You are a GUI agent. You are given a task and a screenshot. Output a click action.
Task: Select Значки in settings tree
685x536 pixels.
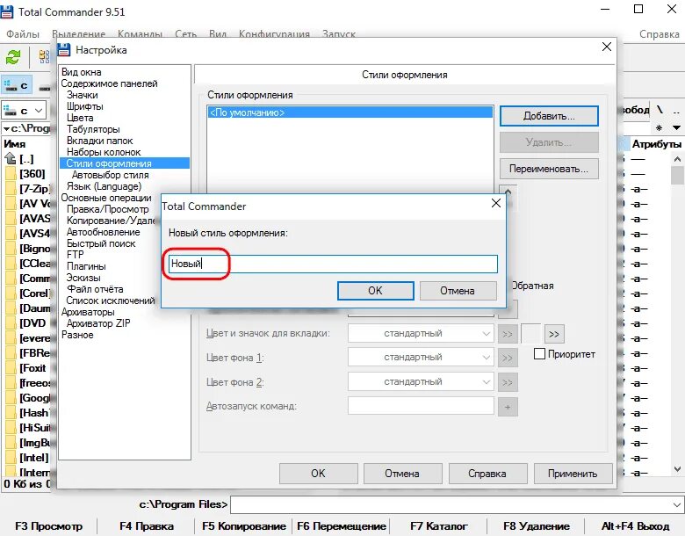click(x=83, y=95)
